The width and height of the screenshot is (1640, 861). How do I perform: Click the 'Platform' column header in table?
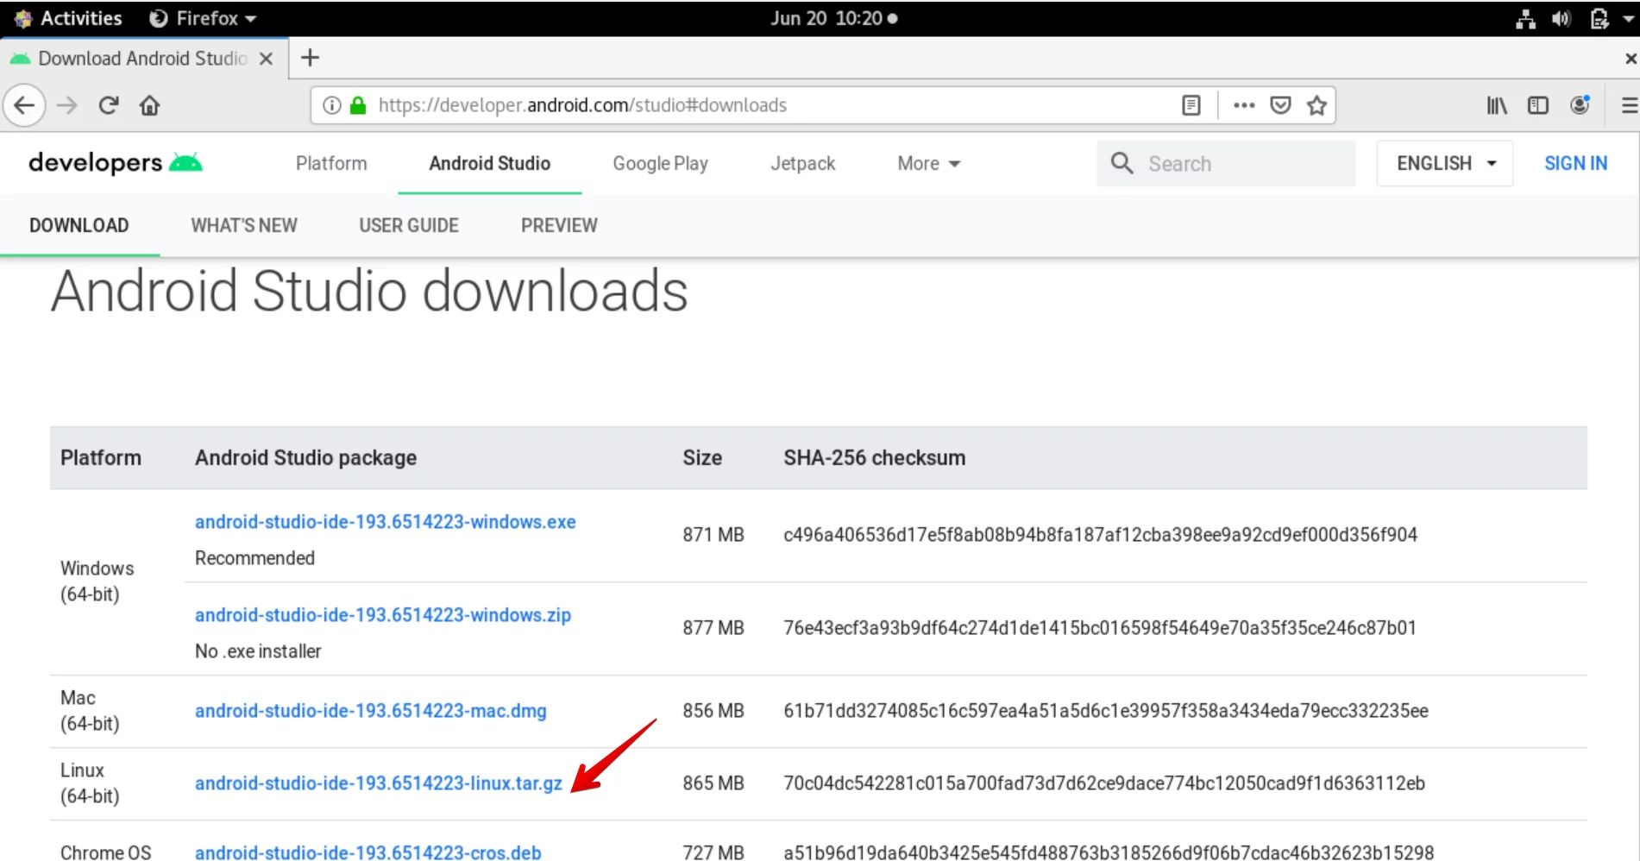click(100, 458)
